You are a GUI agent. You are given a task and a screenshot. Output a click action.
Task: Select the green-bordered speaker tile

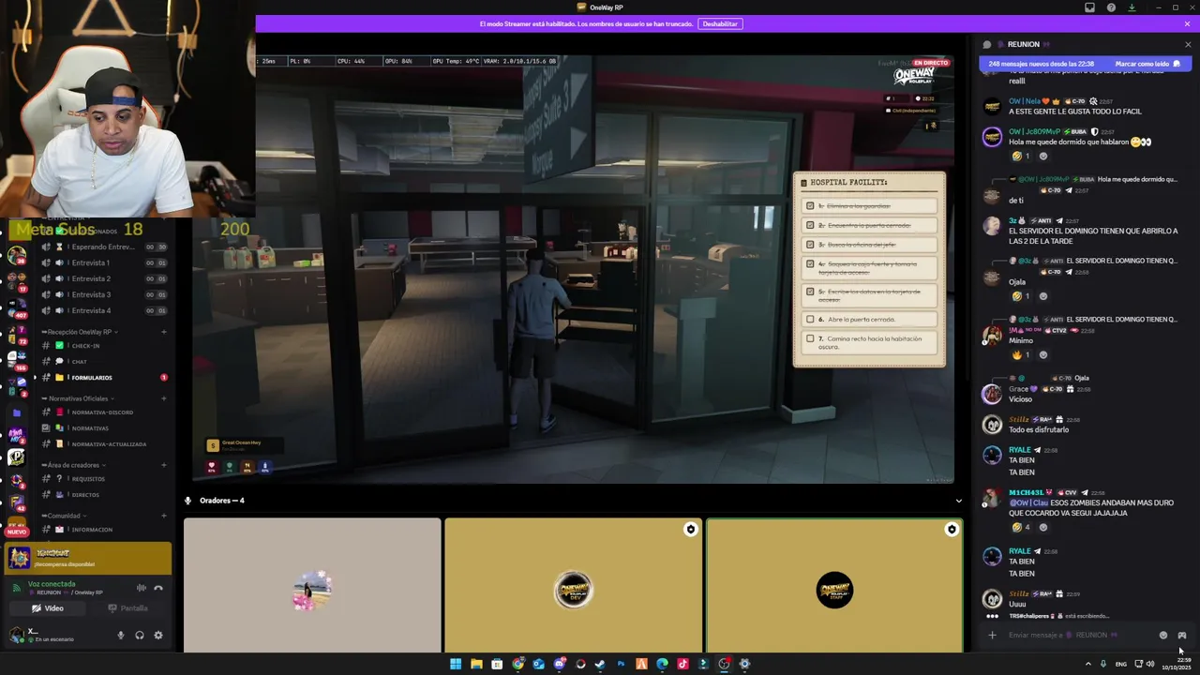834,585
